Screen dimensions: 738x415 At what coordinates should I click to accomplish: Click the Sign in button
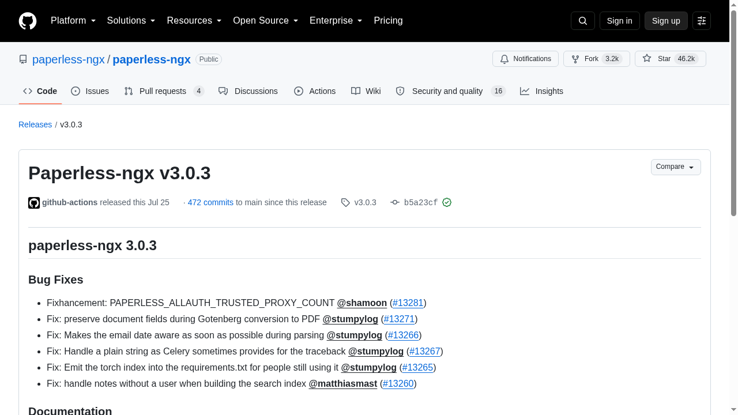tap(620, 21)
